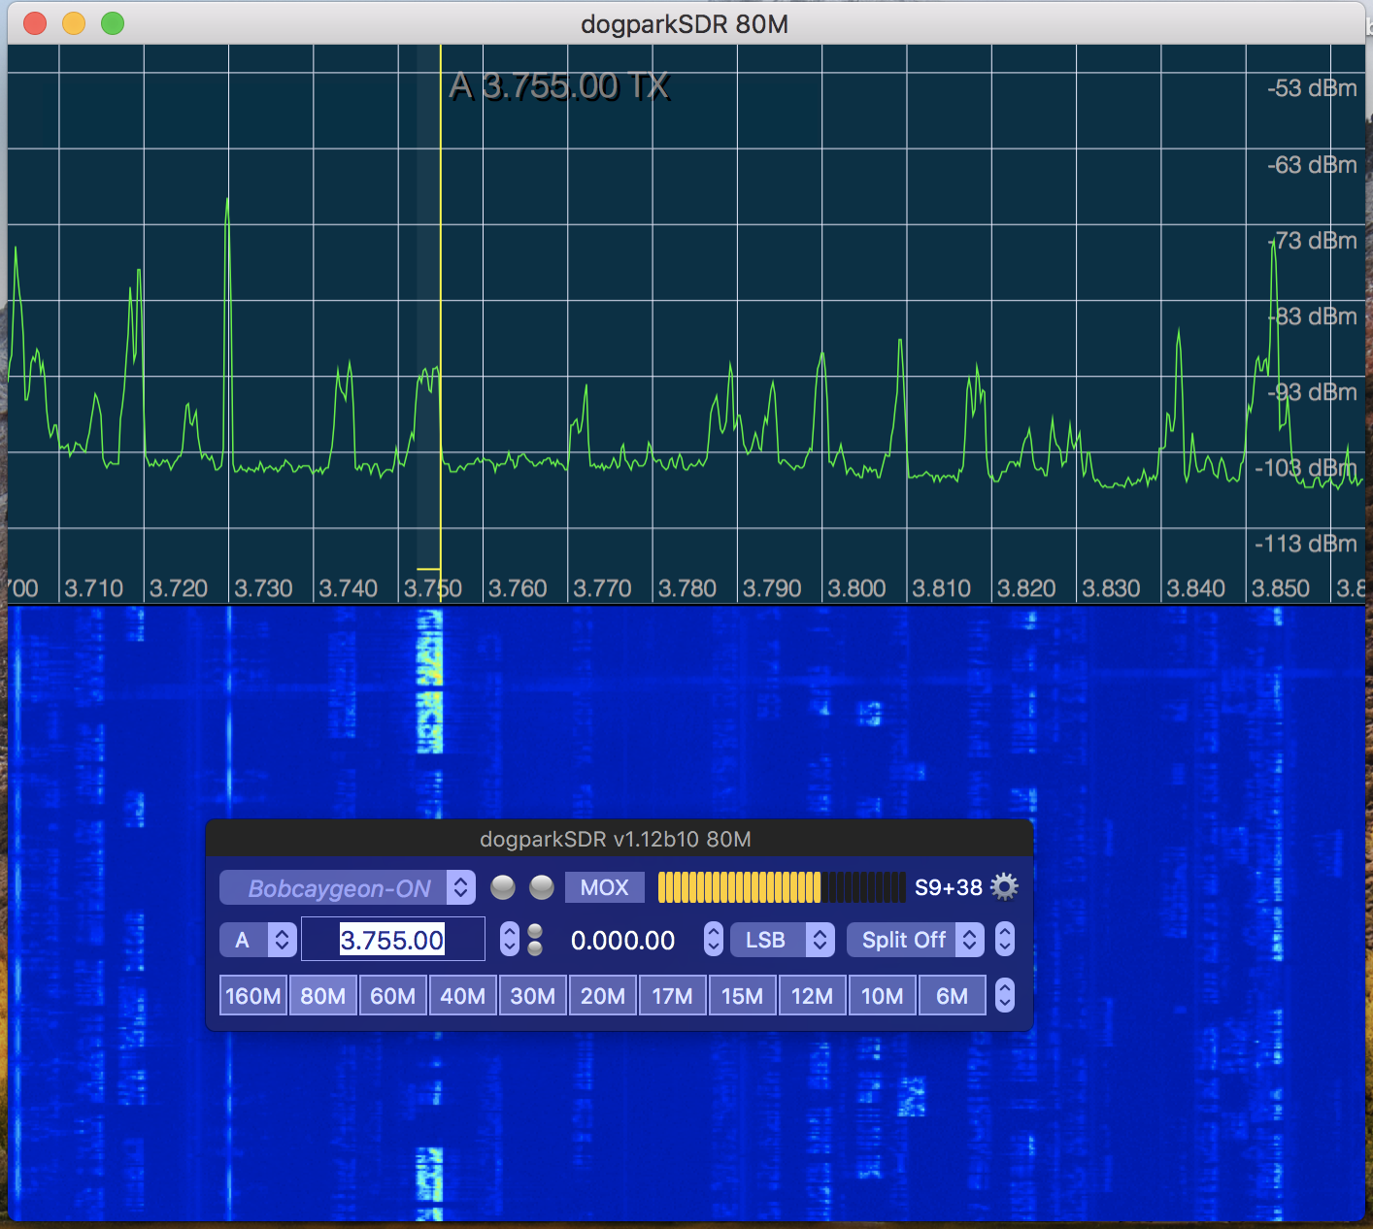Open the LSB mode dropdown
This screenshot has height=1229, width=1373.
pyautogui.click(x=782, y=940)
